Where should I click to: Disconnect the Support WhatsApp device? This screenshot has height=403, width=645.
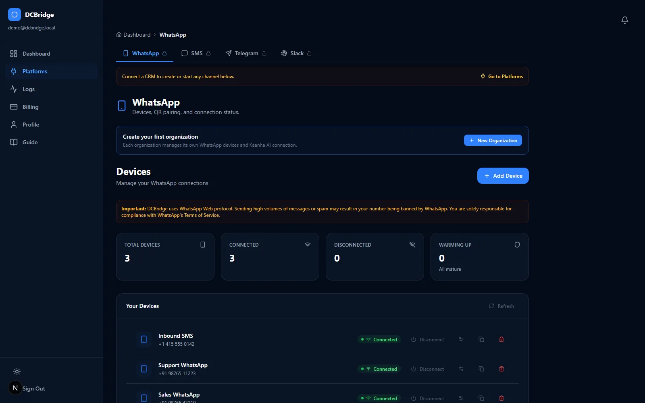tap(427, 369)
